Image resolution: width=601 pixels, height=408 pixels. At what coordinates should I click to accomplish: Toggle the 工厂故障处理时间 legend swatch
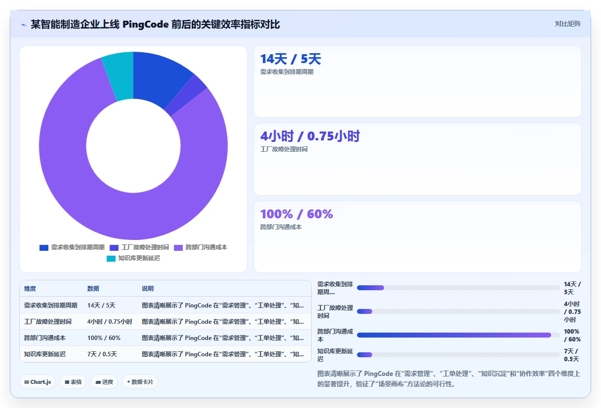[114, 247]
